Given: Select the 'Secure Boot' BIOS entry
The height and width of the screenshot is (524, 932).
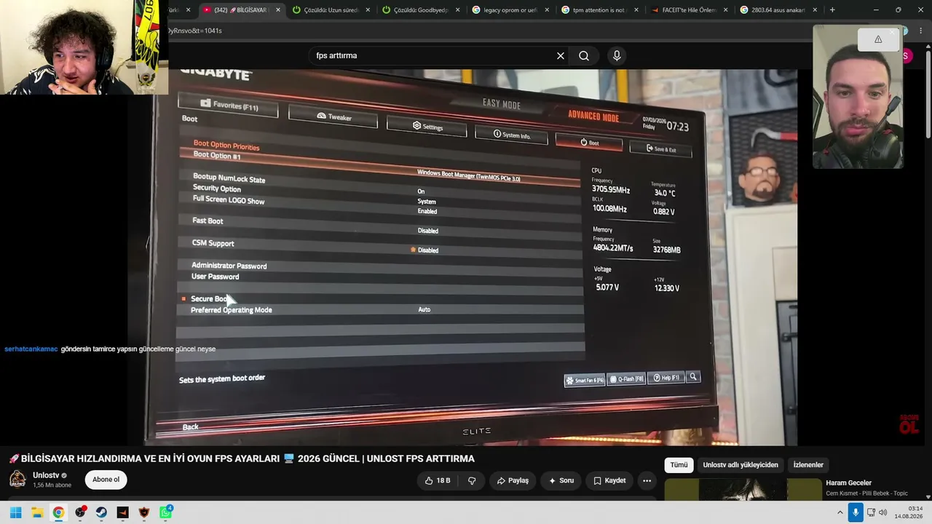Looking at the screenshot, I should point(208,298).
